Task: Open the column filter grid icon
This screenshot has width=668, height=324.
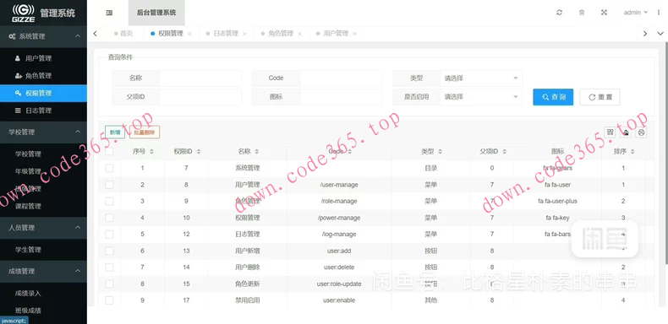Action: click(610, 132)
